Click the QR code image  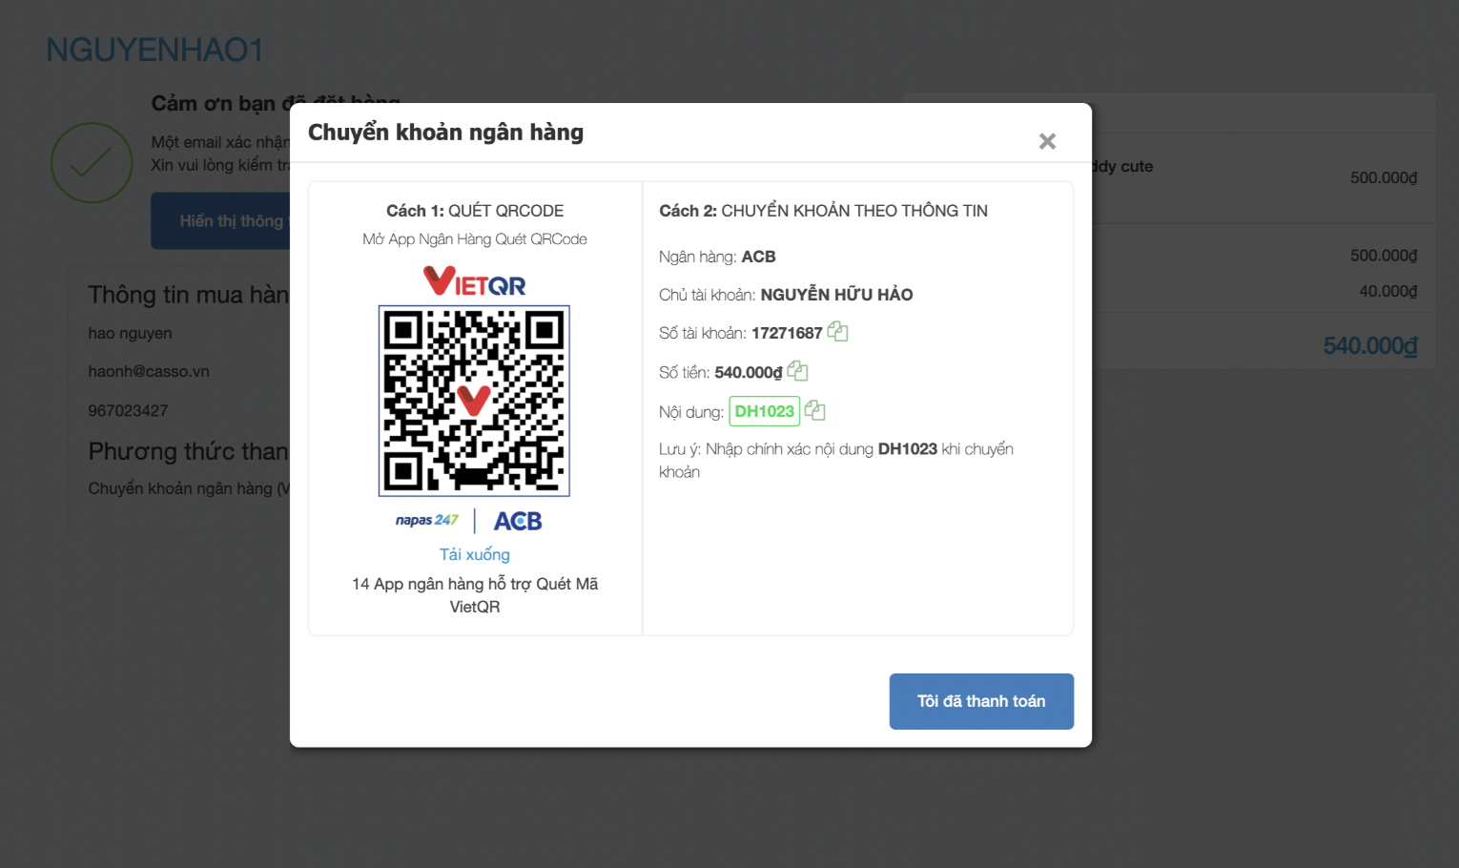click(474, 401)
